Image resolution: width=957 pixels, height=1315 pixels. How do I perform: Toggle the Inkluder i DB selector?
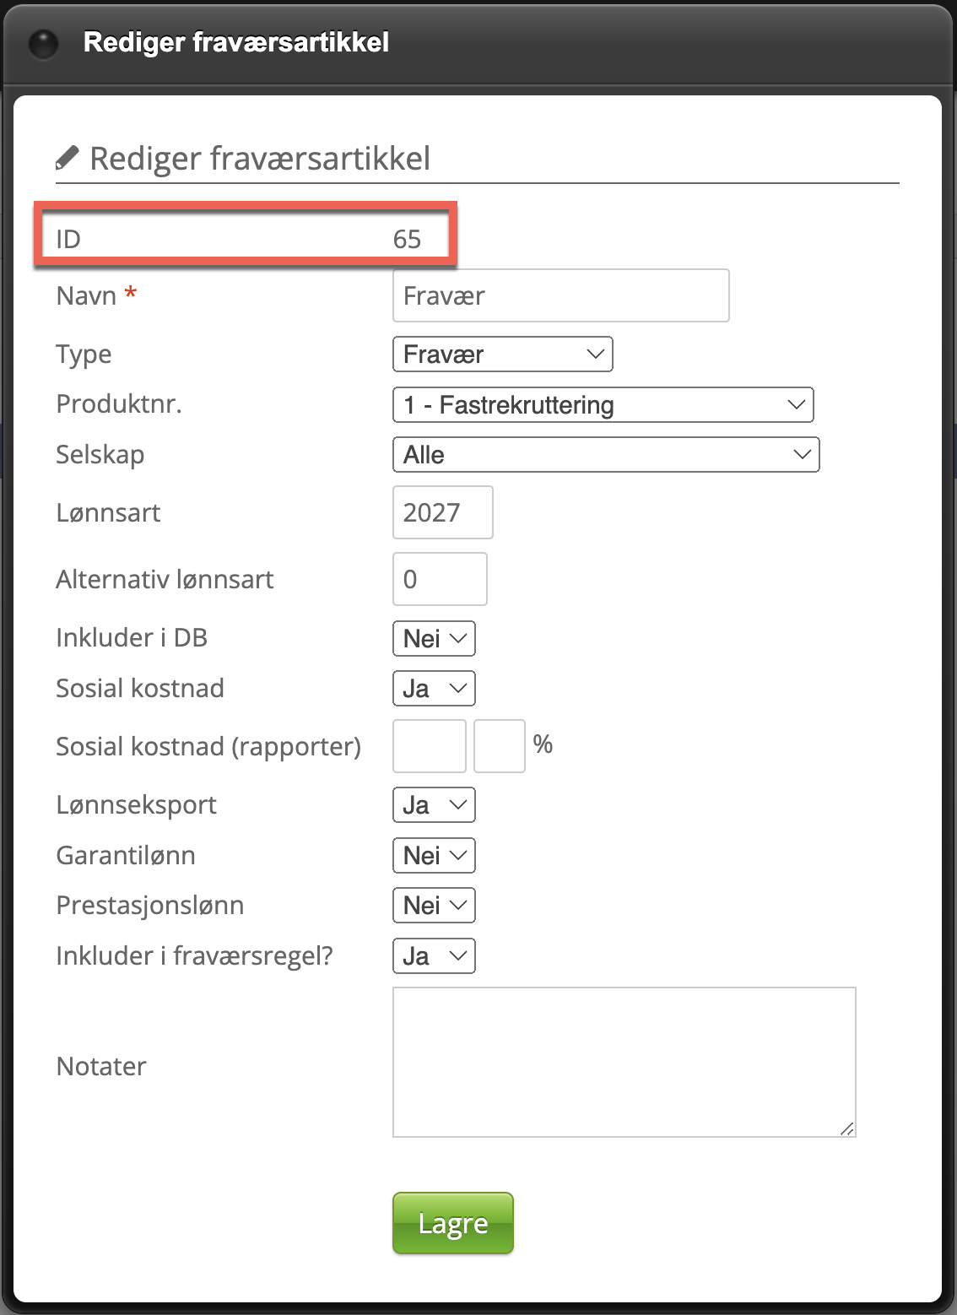[434, 638]
